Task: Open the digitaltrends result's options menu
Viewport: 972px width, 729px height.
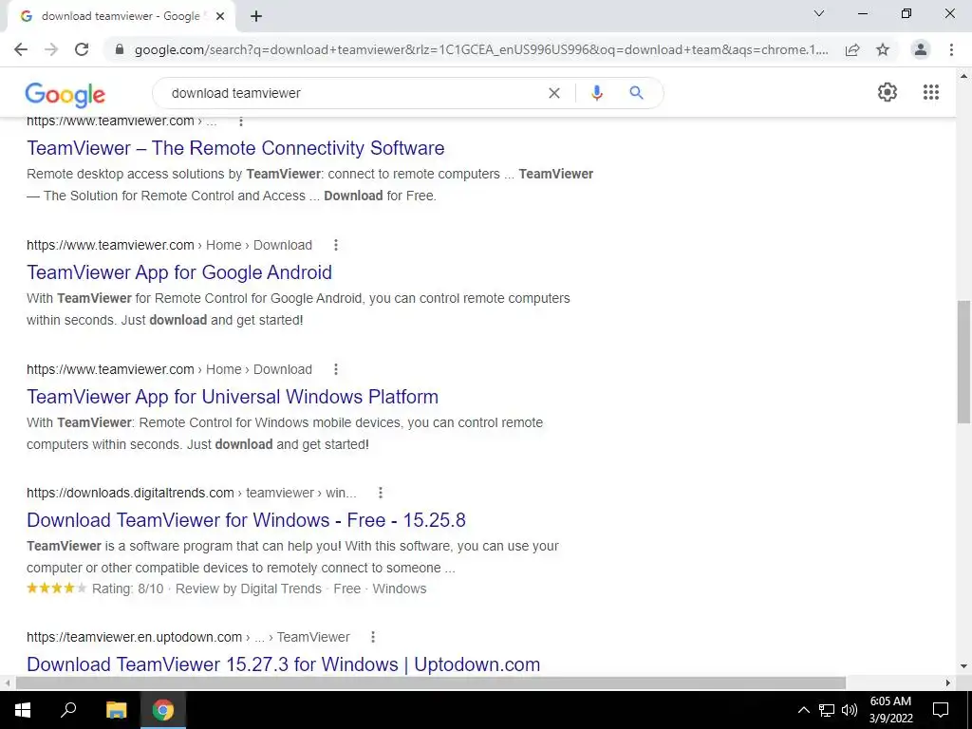Action: coord(381,493)
